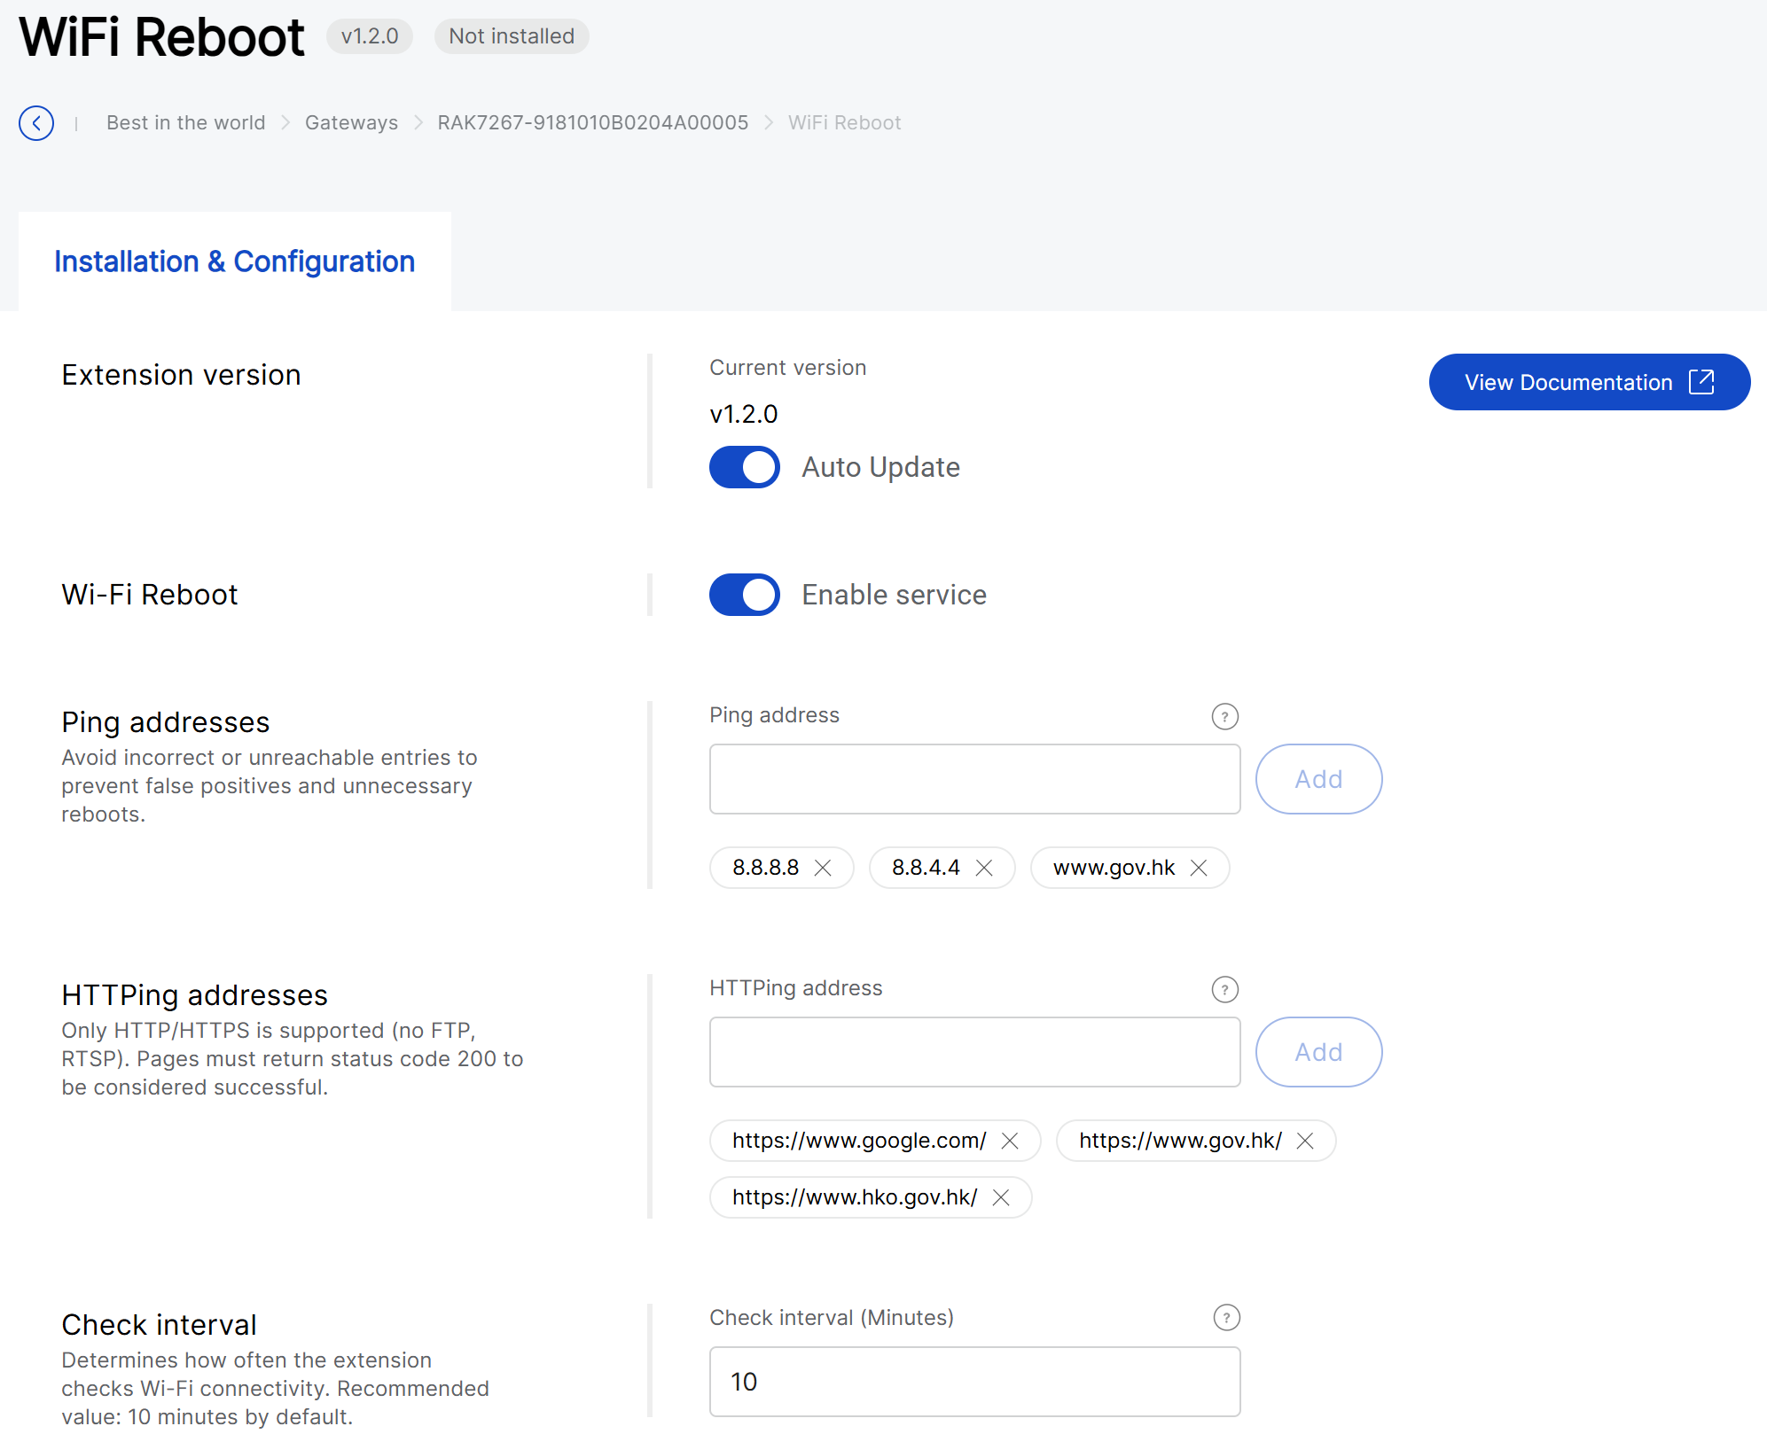The height and width of the screenshot is (1434, 1767).
Task: Click the Auto Update label
Action: click(x=880, y=467)
